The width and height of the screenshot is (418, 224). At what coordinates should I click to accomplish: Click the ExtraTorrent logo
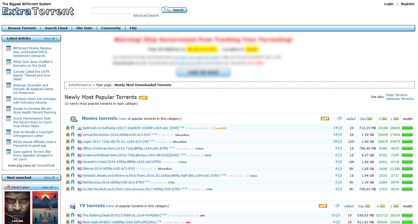coord(38,11)
